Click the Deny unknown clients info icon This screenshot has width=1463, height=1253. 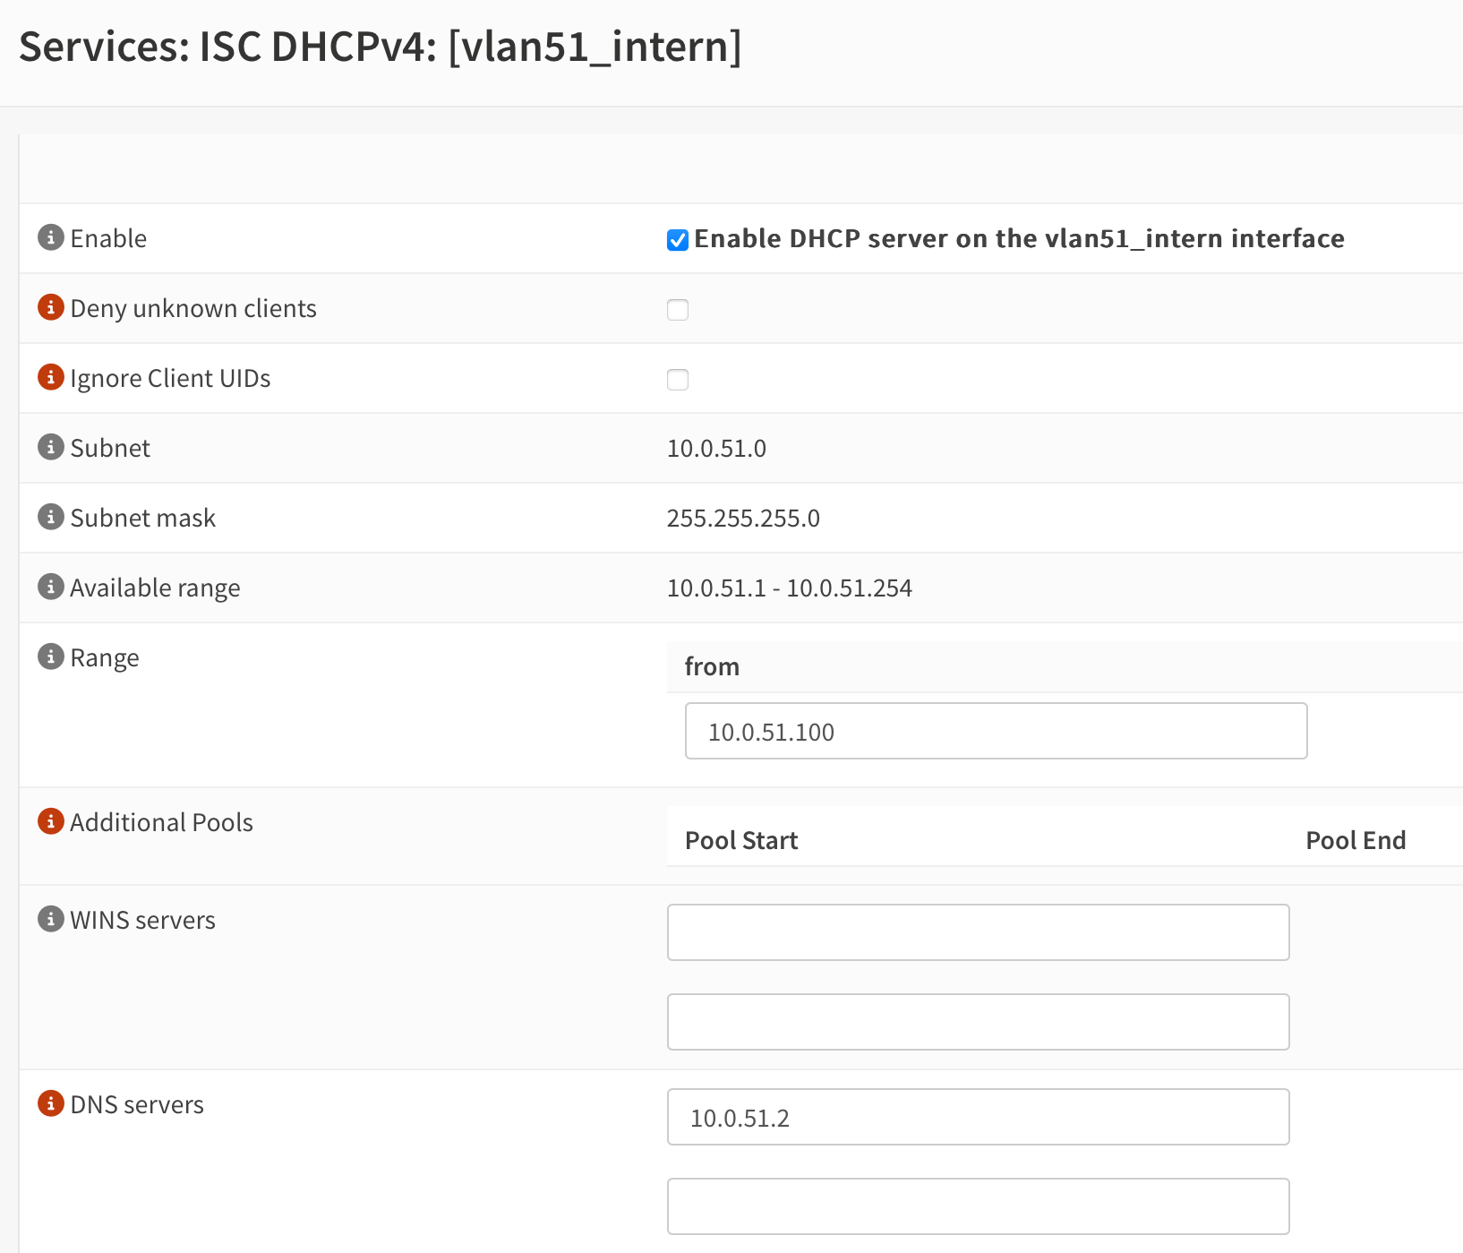click(51, 307)
